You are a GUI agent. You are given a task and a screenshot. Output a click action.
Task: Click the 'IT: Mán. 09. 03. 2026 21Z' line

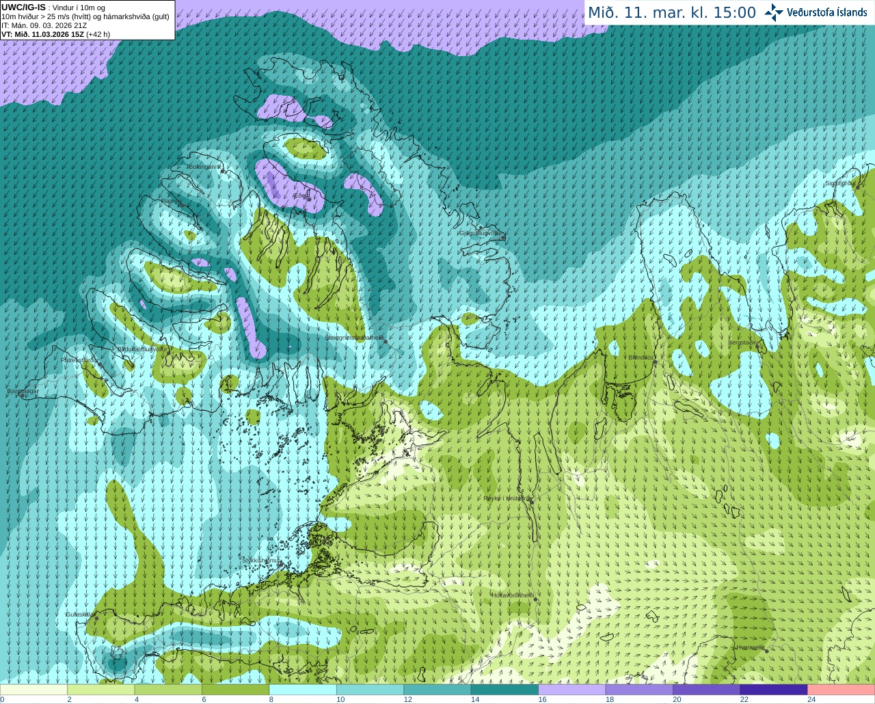[44, 25]
